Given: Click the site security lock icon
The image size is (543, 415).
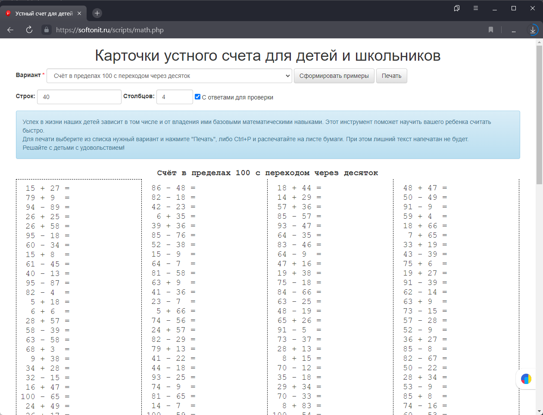Looking at the screenshot, I should pyautogui.click(x=47, y=30).
